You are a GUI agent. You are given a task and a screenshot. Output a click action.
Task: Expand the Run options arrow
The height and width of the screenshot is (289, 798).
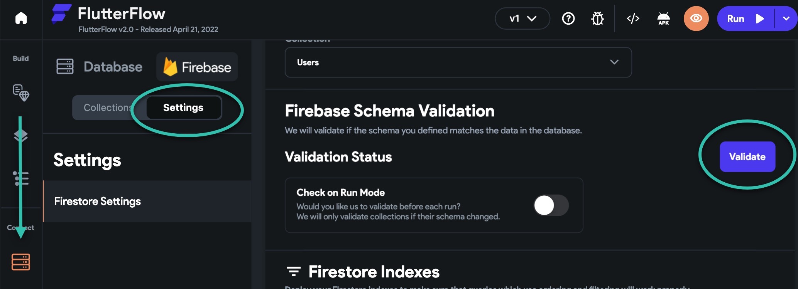point(786,18)
